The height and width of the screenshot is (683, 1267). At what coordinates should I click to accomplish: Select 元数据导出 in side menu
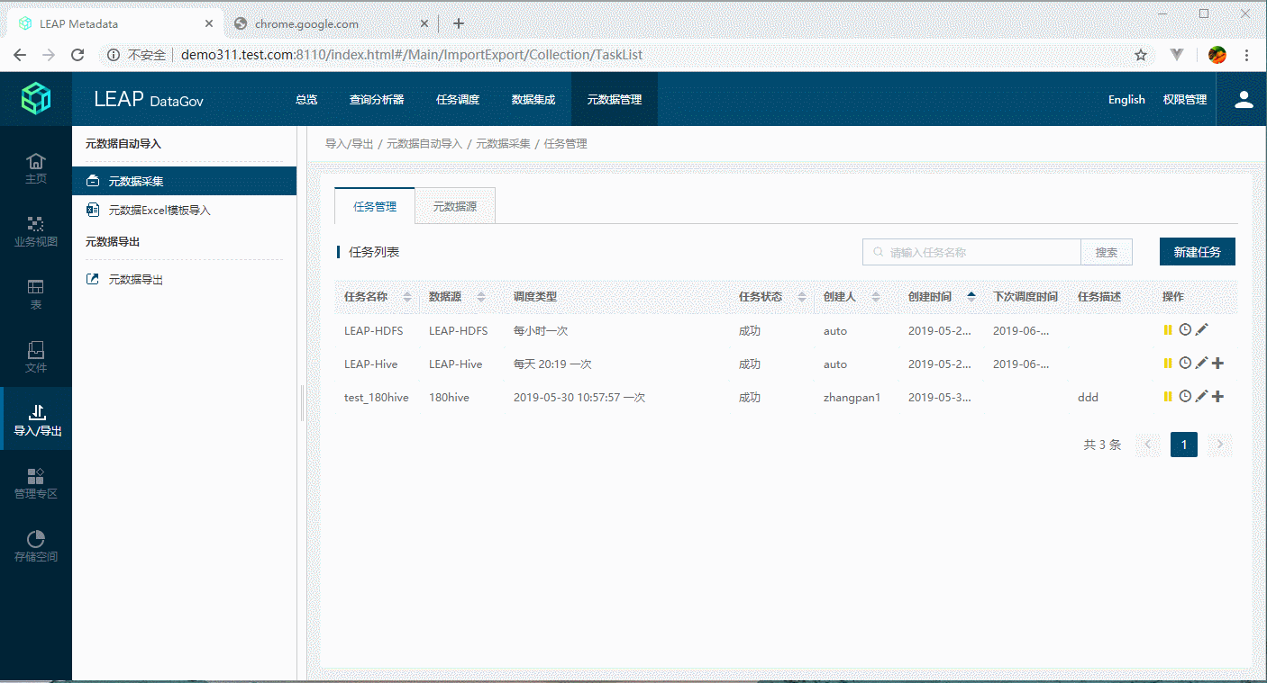point(184,280)
